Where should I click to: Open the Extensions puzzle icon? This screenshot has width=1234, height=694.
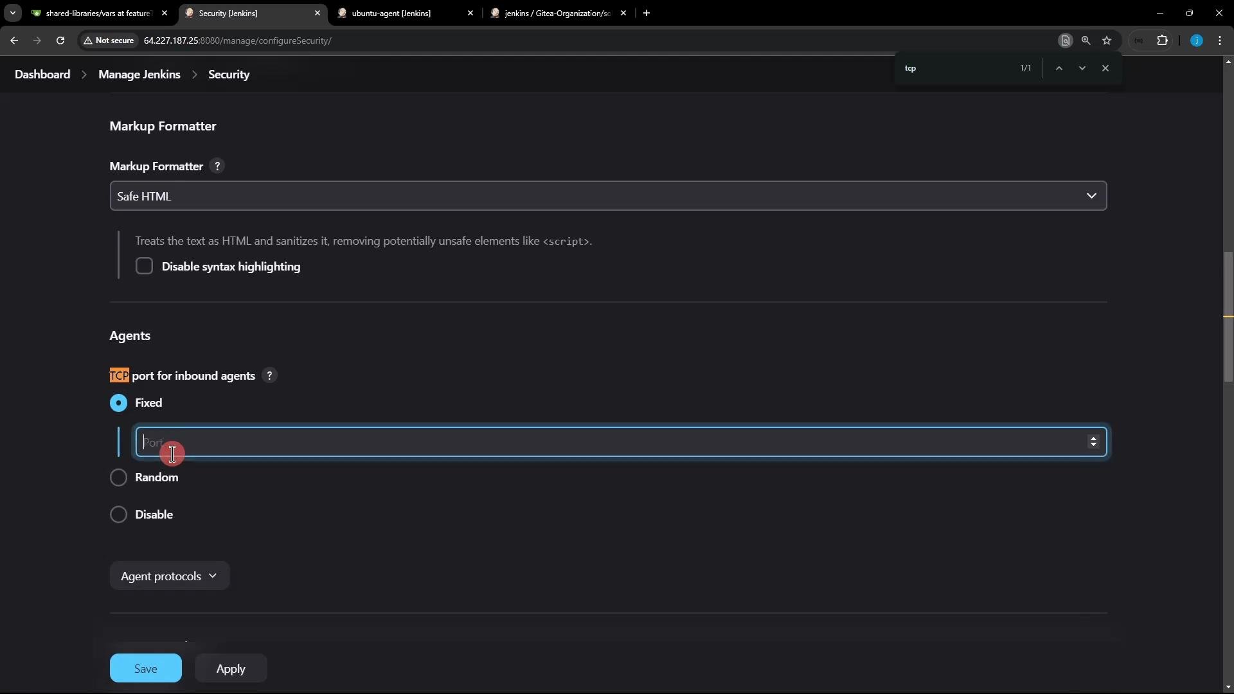click(x=1162, y=40)
